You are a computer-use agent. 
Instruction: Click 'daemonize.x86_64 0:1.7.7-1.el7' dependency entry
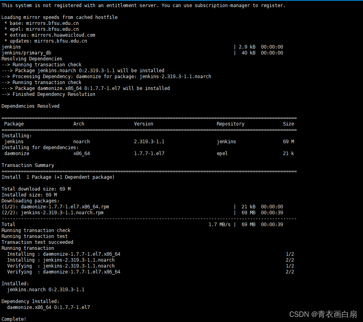click(48, 307)
